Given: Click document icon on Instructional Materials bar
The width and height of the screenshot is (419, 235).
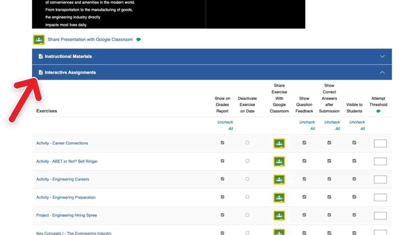Looking at the screenshot, I should pos(41,56).
